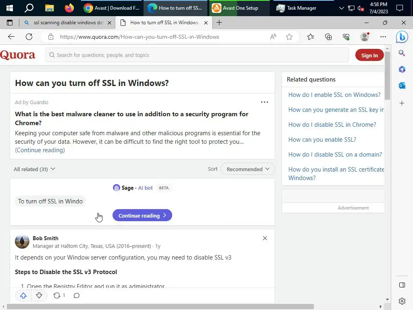The height and width of the screenshot is (310, 413).
Task: Open Firefox from the taskbar
Action: coord(69,8)
